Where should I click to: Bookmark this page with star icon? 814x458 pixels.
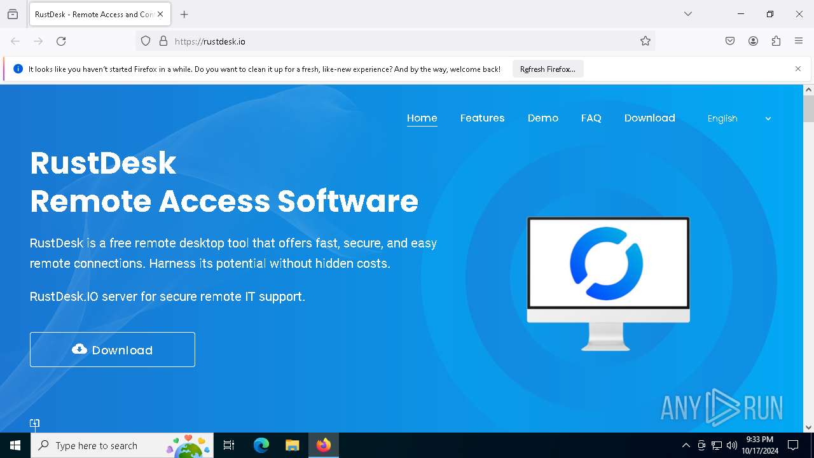click(x=645, y=41)
